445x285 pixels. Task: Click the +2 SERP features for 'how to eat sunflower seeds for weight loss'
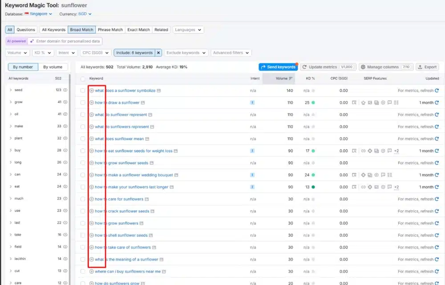[396, 151]
